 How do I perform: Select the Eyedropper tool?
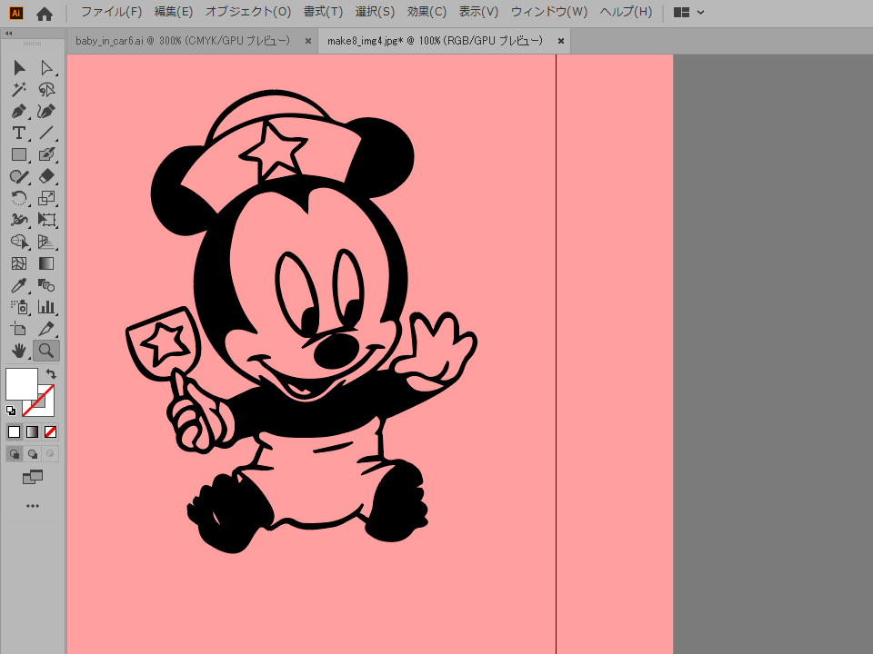pyautogui.click(x=19, y=285)
